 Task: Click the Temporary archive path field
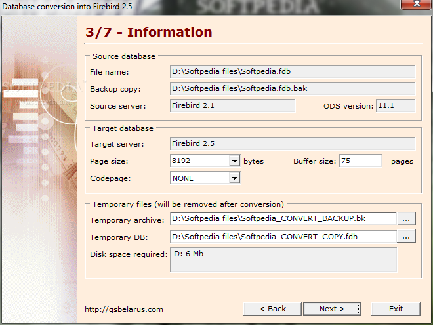tap(283, 218)
